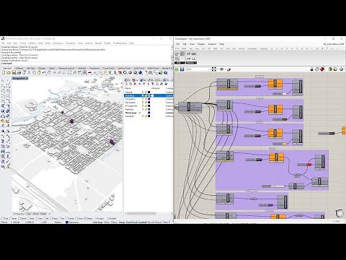Click Elk_Importance_OSM document label in Grasshopper
Screen dimensions: 346x260
click(334, 44)
